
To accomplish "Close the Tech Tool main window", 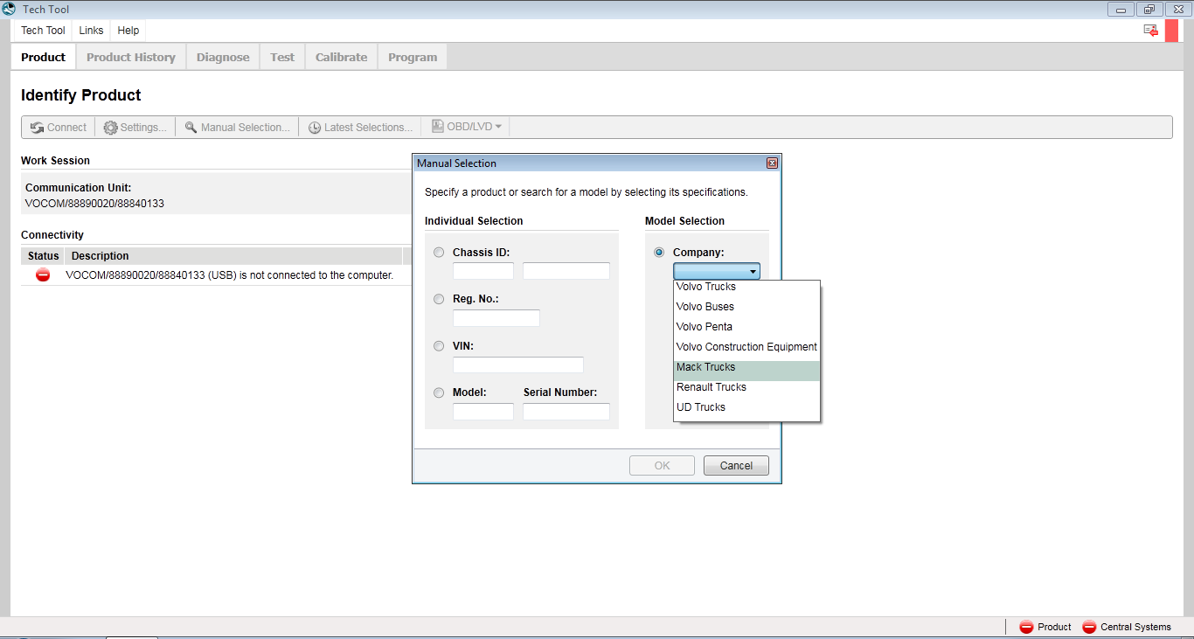I will pyautogui.click(x=1178, y=10).
